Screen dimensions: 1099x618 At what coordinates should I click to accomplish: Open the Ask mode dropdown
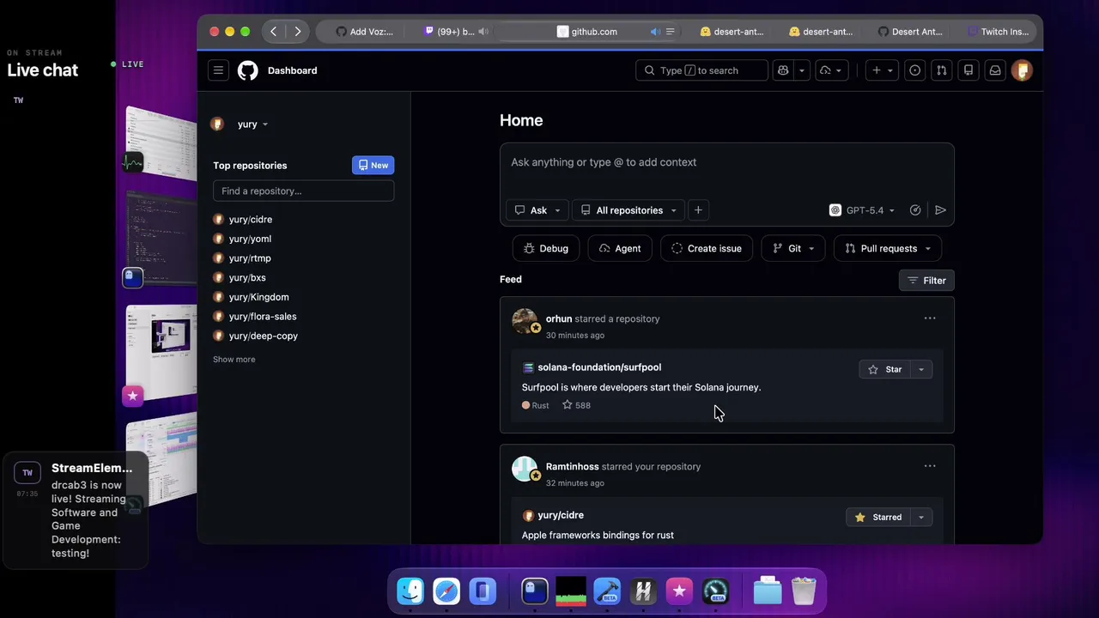click(537, 210)
